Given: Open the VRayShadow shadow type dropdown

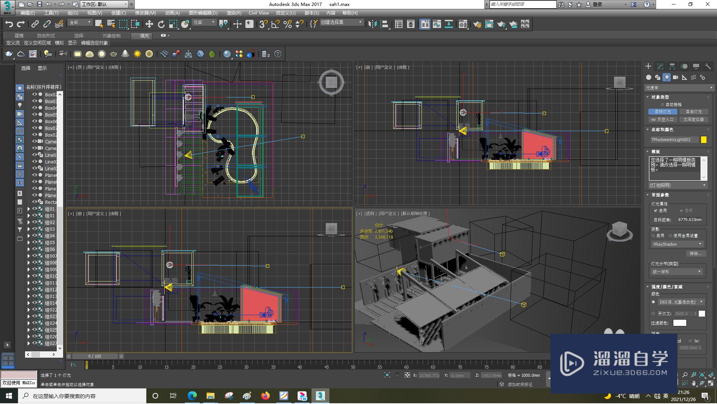Looking at the screenshot, I should (677, 244).
